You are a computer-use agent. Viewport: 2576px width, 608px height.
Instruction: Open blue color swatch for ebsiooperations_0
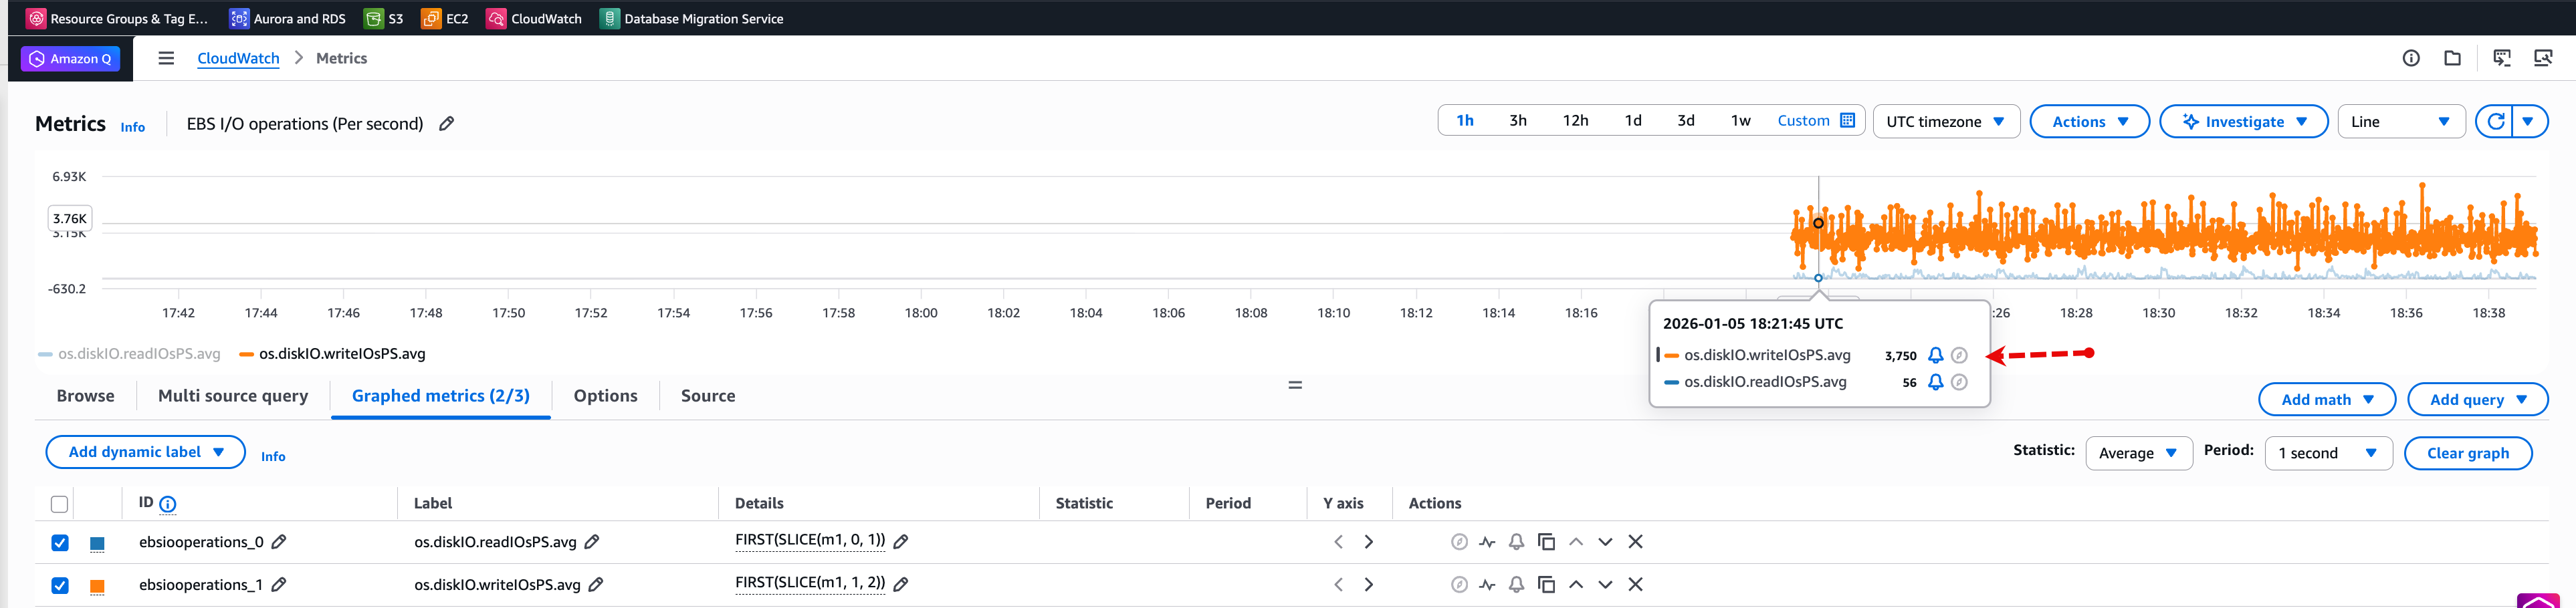click(x=97, y=544)
